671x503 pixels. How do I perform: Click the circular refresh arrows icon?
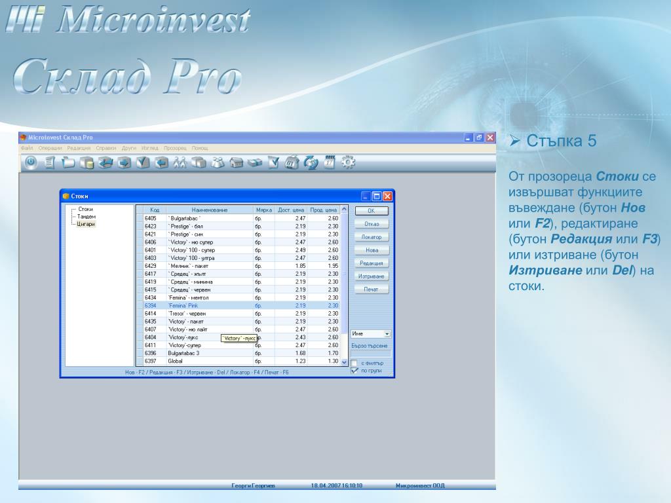(x=311, y=162)
